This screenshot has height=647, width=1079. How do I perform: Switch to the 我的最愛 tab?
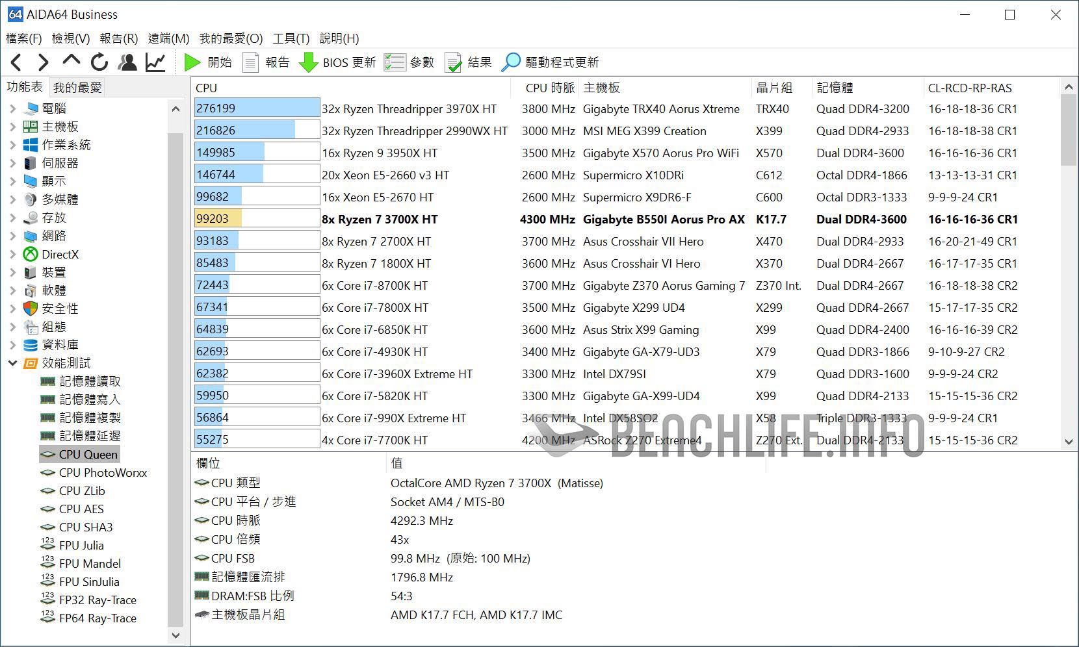pos(77,88)
